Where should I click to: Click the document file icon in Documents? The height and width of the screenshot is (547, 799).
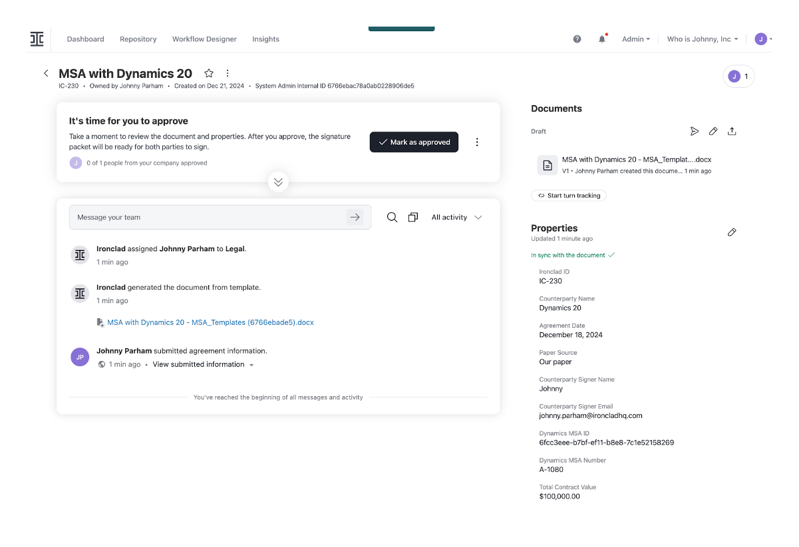tap(548, 165)
